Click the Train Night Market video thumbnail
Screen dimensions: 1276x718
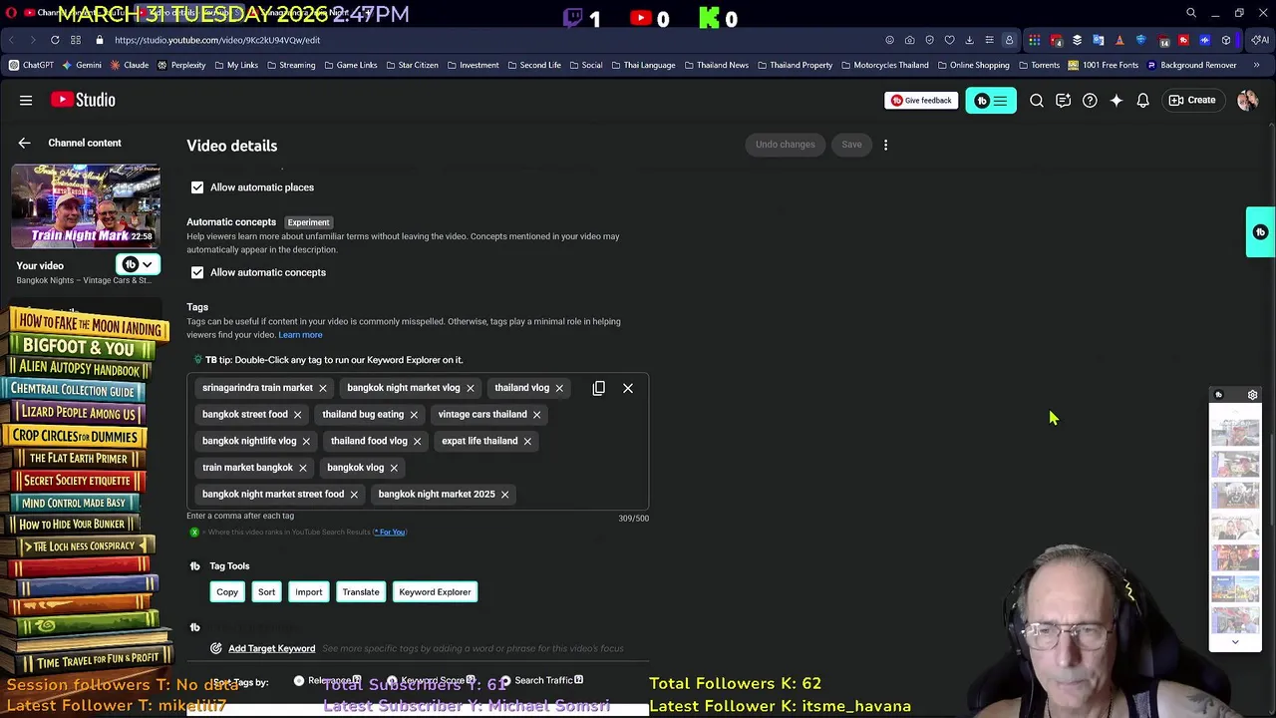pyautogui.click(x=86, y=206)
